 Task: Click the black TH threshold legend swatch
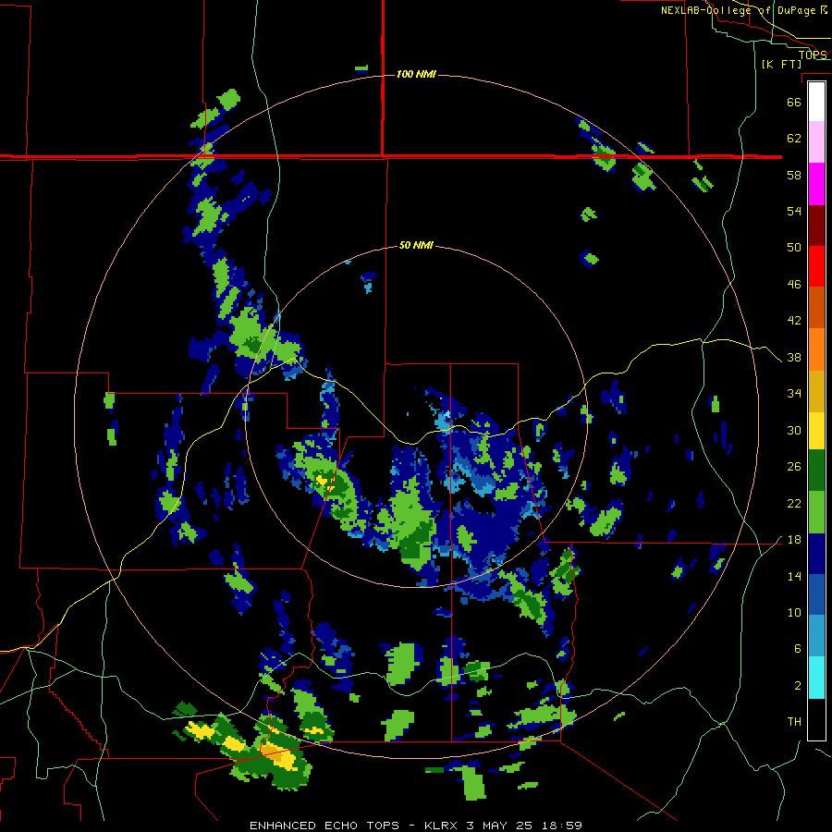point(816,719)
